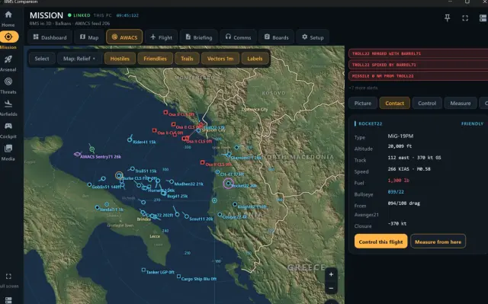Click the TROLL22 SPIKED BY BARREL71 alert
Image resolution: width=488 pixels, height=304 pixels.
[x=419, y=65]
